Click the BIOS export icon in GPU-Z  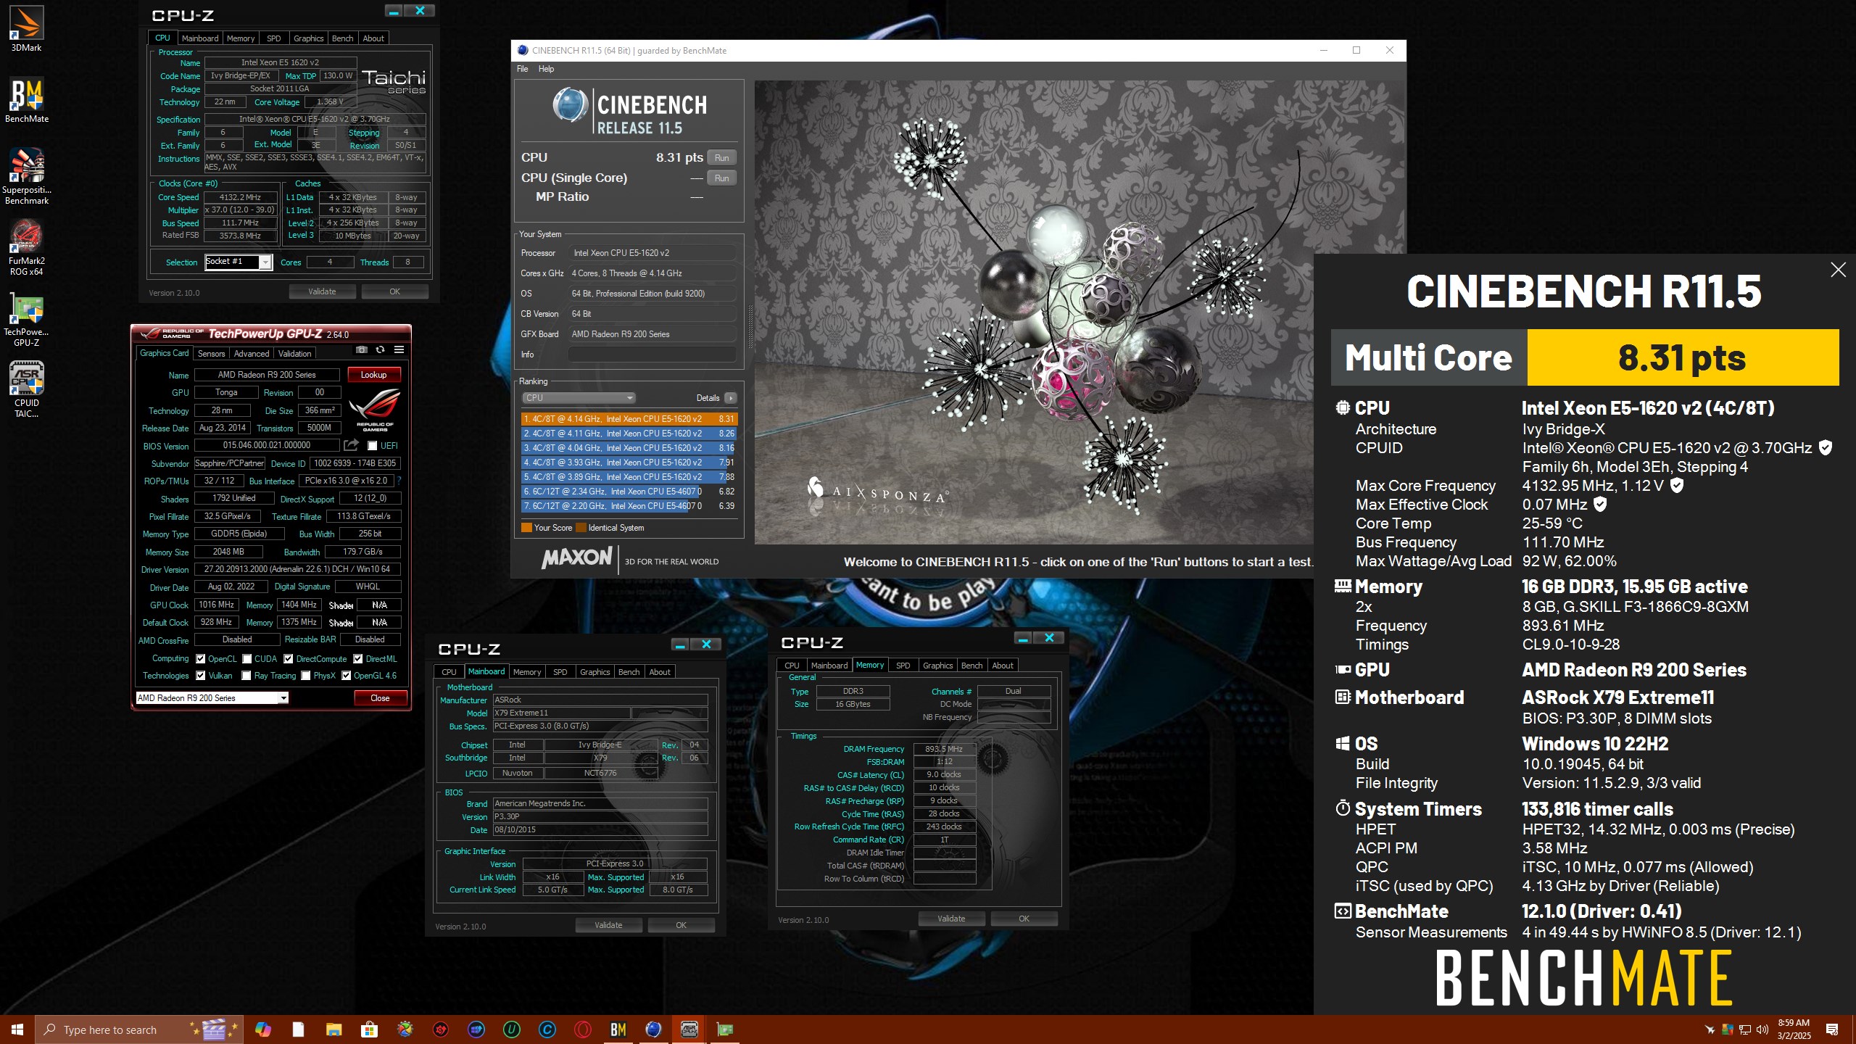[x=352, y=445]
